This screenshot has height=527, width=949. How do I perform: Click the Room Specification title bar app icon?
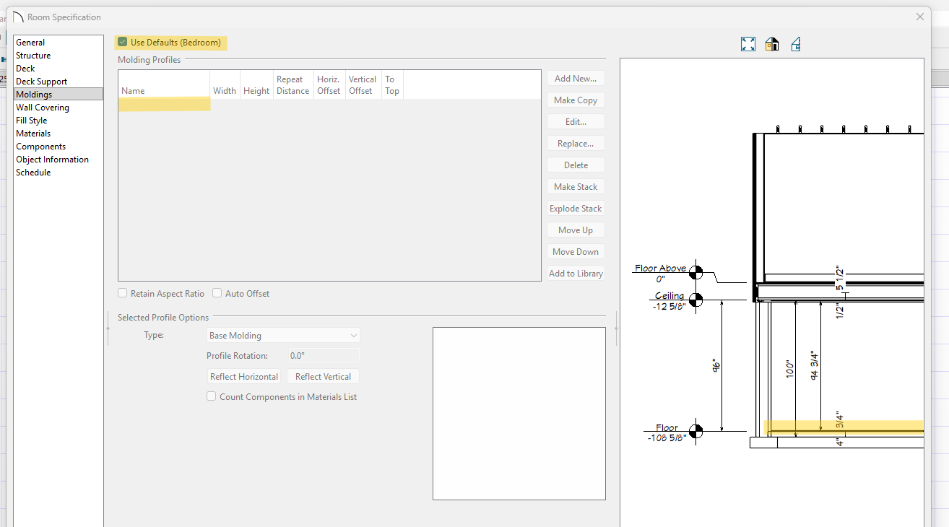[x=18, y=17]
